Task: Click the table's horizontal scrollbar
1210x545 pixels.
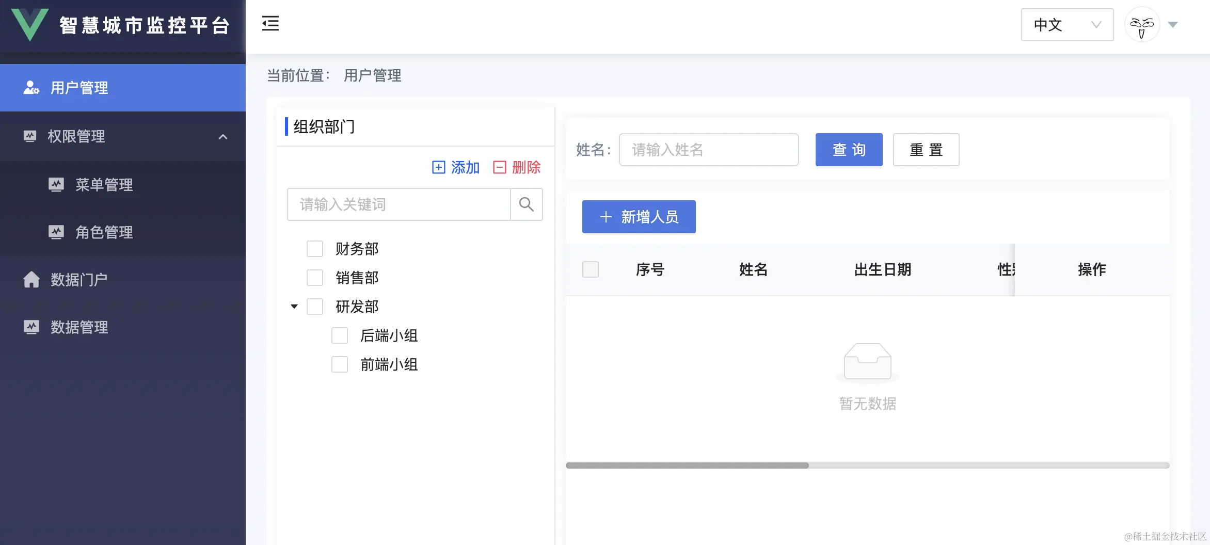Action: [x=867, y=466]
